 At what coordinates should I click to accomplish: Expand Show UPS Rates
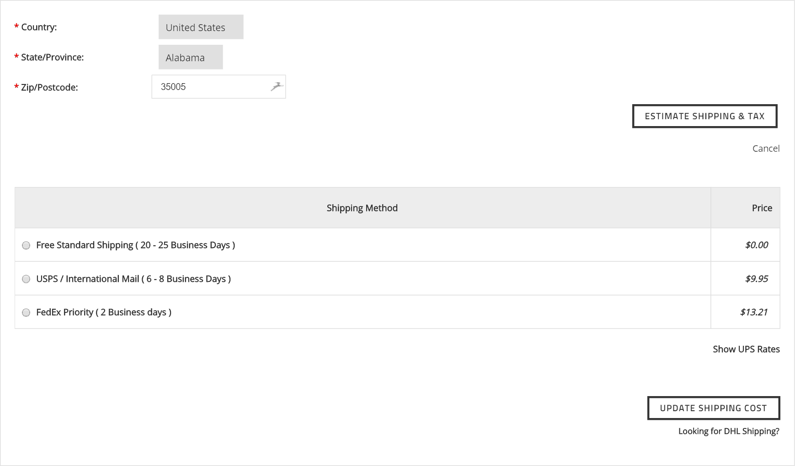746,349
